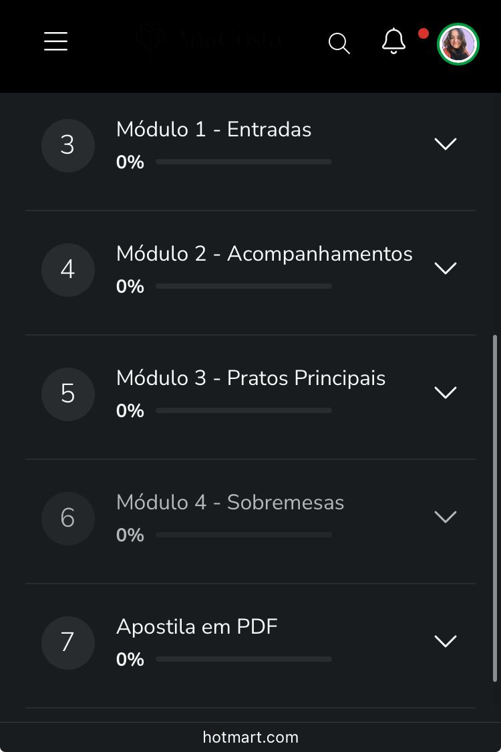The width and height of the screenshot is (501, 752).
Task: Click the number 3 circle badge
Action: pyautogui.click(x=67, y=145)
